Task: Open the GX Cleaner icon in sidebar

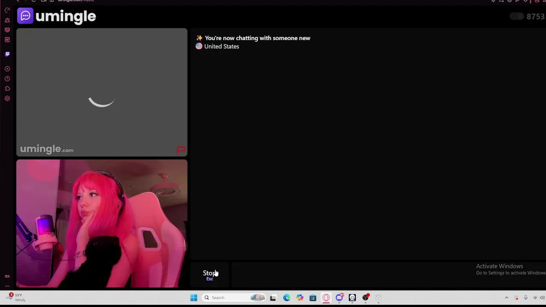Action: coord(7,20)
